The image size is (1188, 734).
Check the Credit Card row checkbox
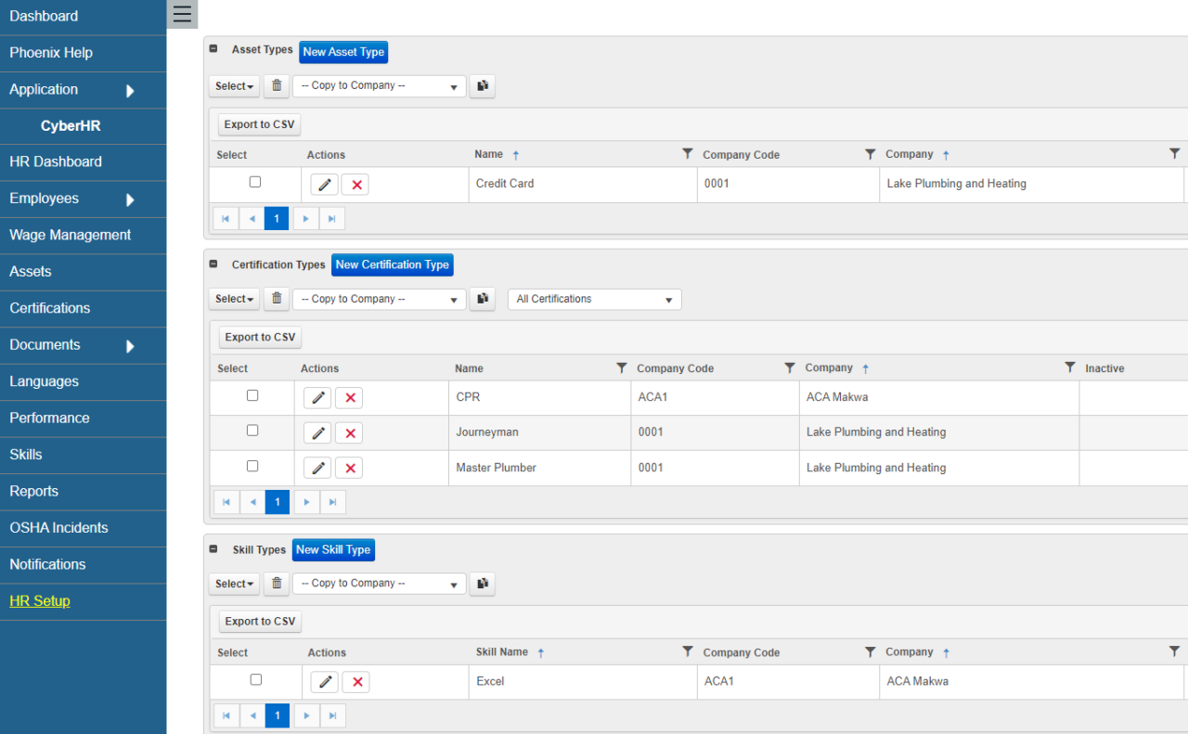255,182
